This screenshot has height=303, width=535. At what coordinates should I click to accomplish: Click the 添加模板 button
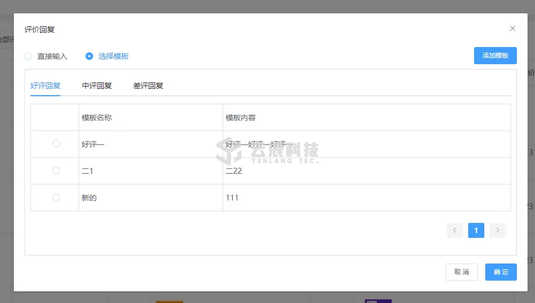click(495, 56)
